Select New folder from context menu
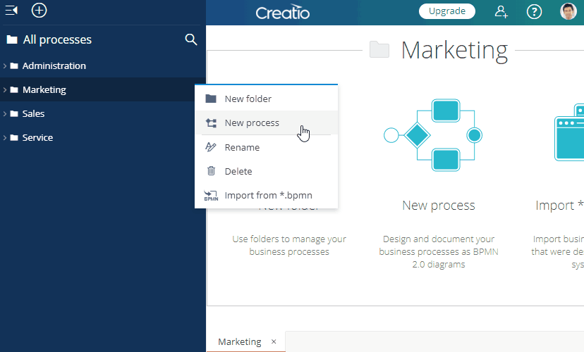 point(267,99)
